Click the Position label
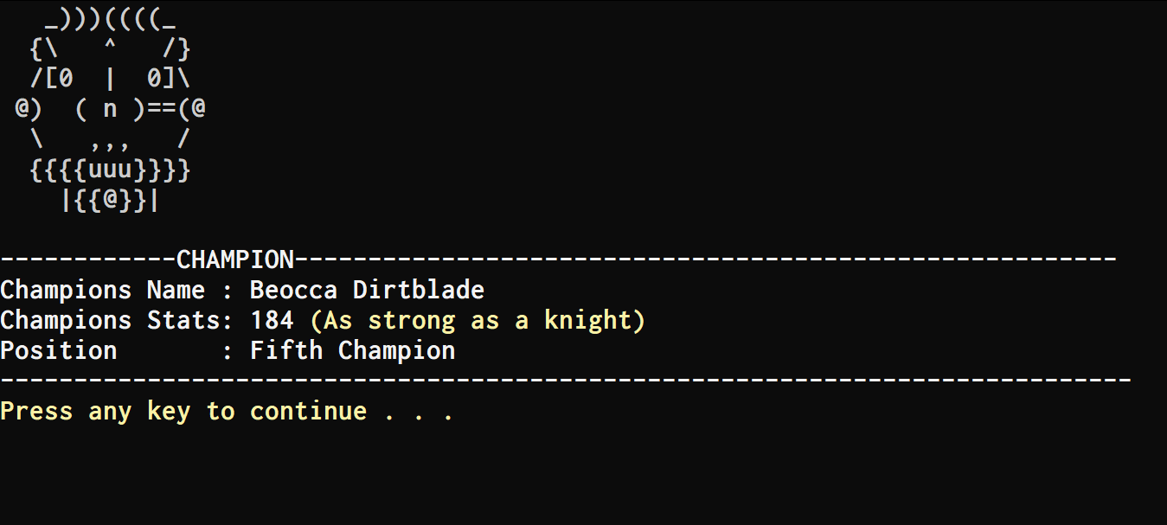This screenshot has height=525, width=1167. [59, 350]
